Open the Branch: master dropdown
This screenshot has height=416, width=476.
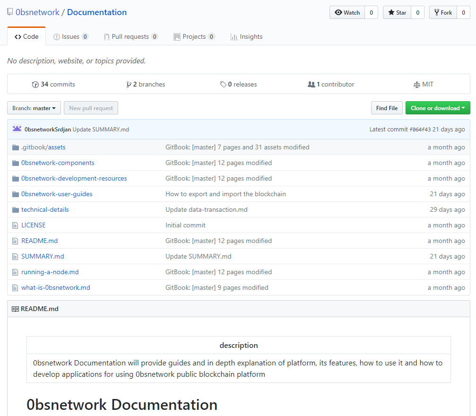click(34, 108)
